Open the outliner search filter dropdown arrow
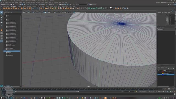The height and width of the screenshot is (99, 176). pos(20,14)
